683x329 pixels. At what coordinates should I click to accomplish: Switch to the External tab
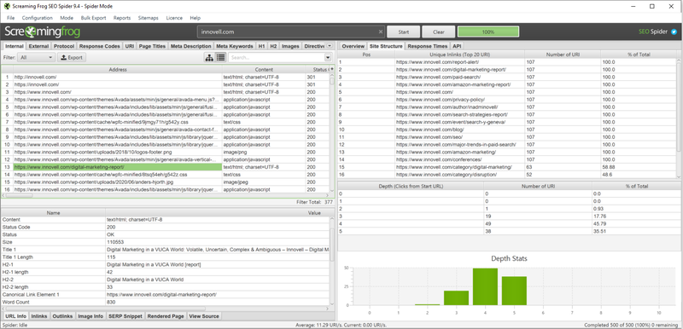click(x=38, y=46)
